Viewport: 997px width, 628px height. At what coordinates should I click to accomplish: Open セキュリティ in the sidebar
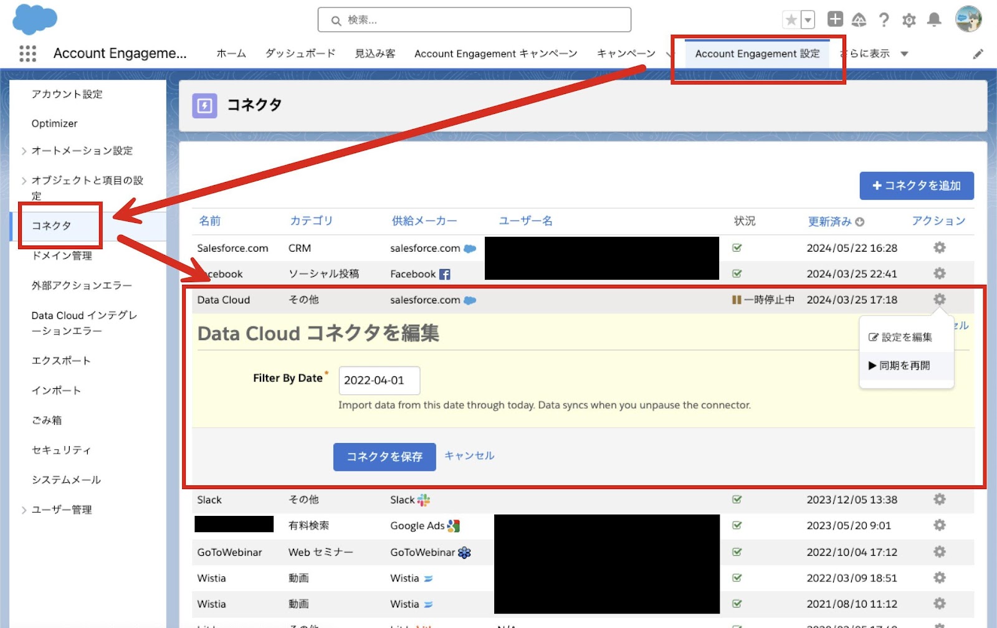(x=61, y=450)
